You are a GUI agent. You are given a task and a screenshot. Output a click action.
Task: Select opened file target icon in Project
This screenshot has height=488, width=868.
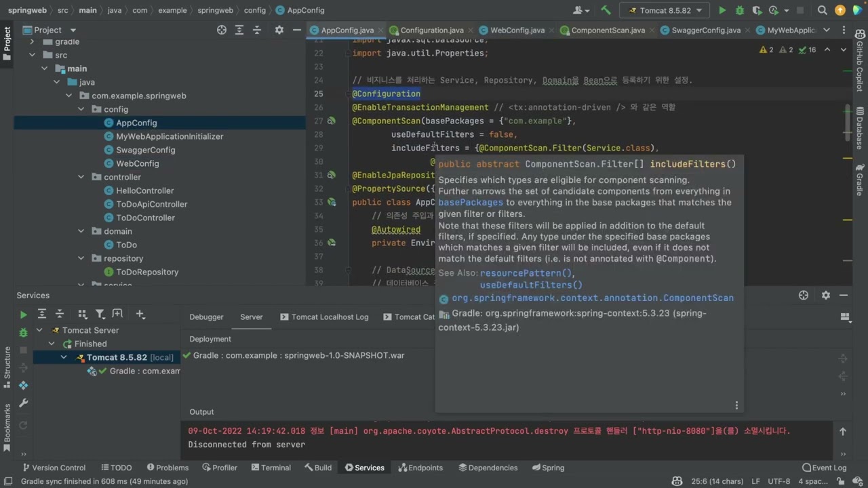coord(222,30)
